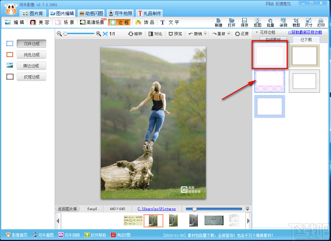Click the 还原 restore button

click(x=242, y=34)
